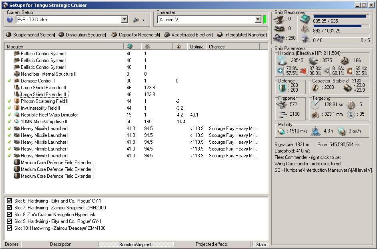Expand the Character selection dropdown

click(258, 20)
